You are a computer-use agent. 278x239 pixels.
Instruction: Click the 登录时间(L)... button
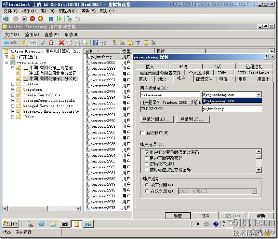point(157,119)
